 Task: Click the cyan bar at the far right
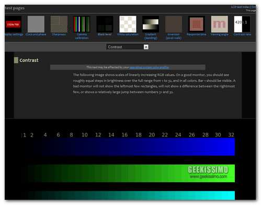click(x=231, y=196)
